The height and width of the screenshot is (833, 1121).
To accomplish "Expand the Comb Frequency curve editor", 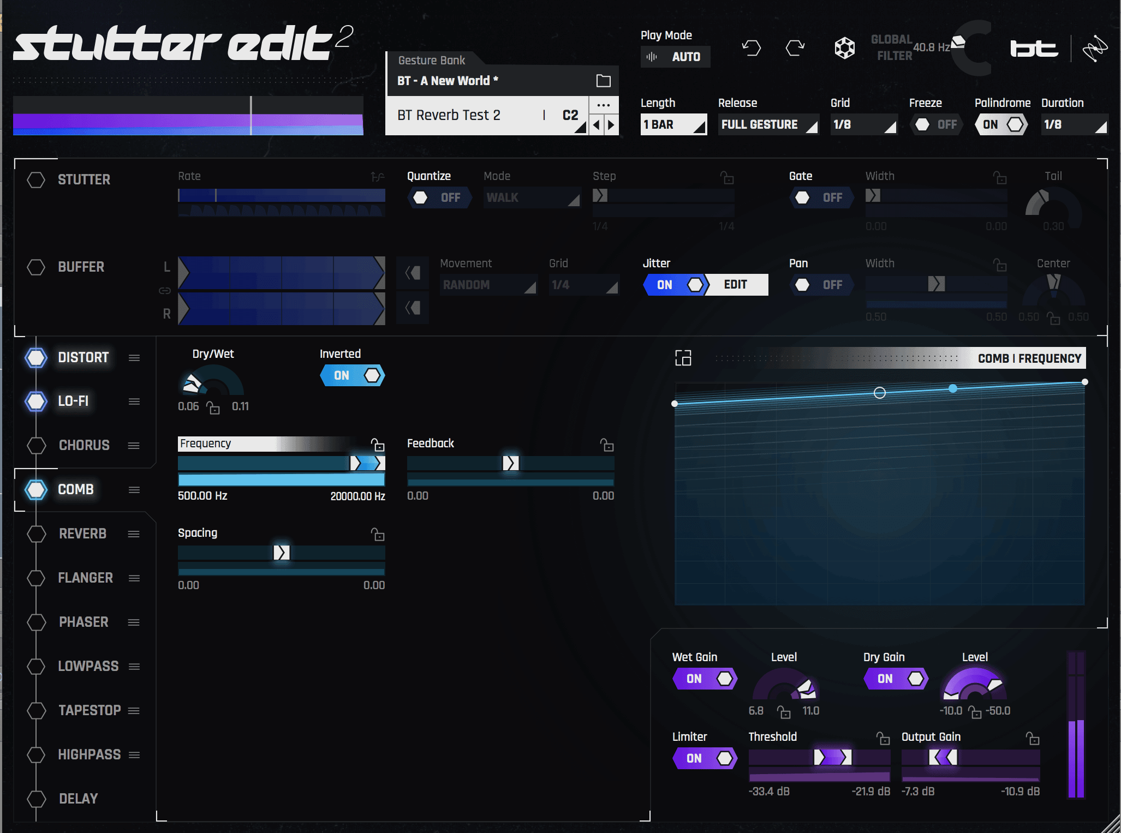I will click(683, 358).
